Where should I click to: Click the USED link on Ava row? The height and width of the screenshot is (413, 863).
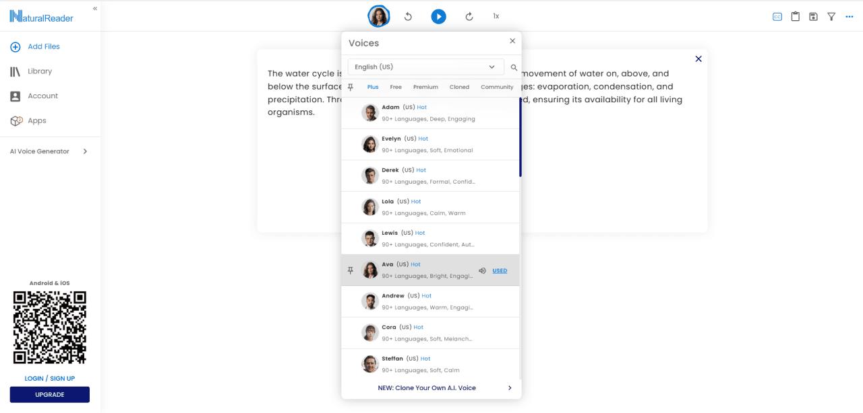(x=500, y=271)
